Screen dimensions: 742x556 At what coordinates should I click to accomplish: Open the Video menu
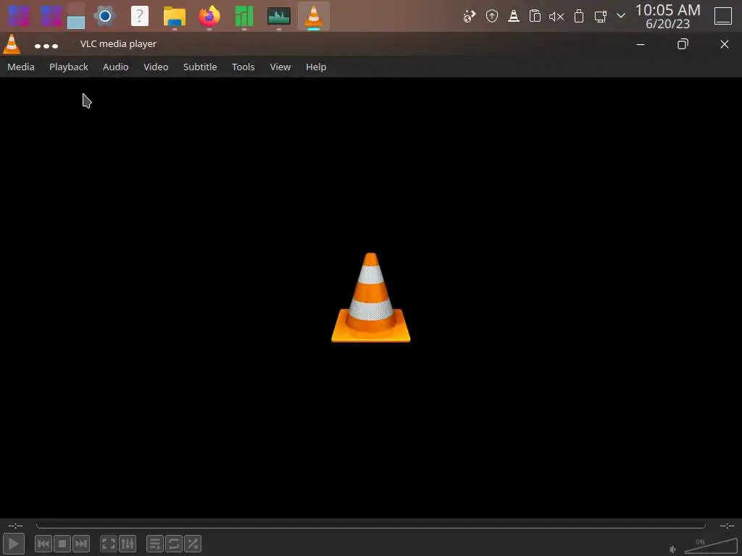pyautogui.click(x=156, y=67)
